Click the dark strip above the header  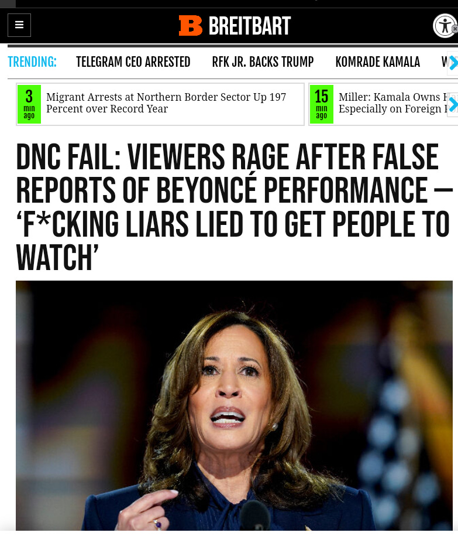[x=229, y=4]
